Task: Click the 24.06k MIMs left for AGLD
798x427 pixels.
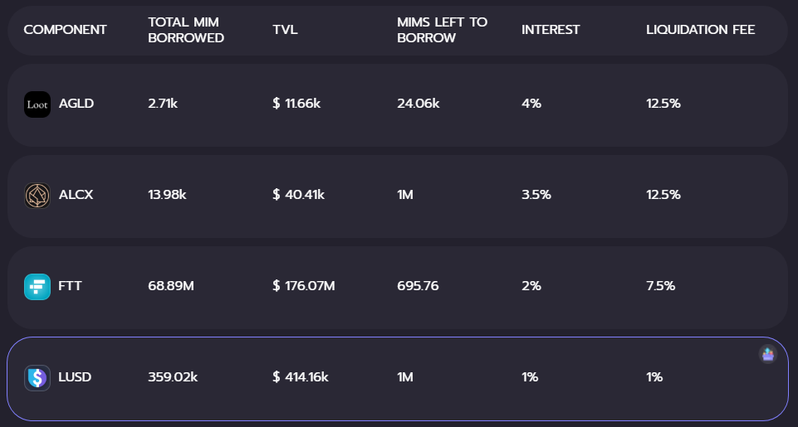Action: coord(419,104)
